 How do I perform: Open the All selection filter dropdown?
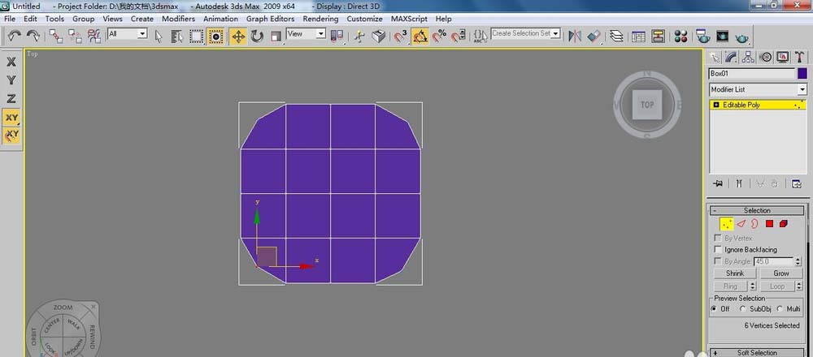(x=128, y=33)
